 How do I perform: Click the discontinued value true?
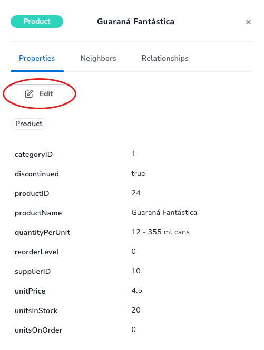(x=138, y=174)
